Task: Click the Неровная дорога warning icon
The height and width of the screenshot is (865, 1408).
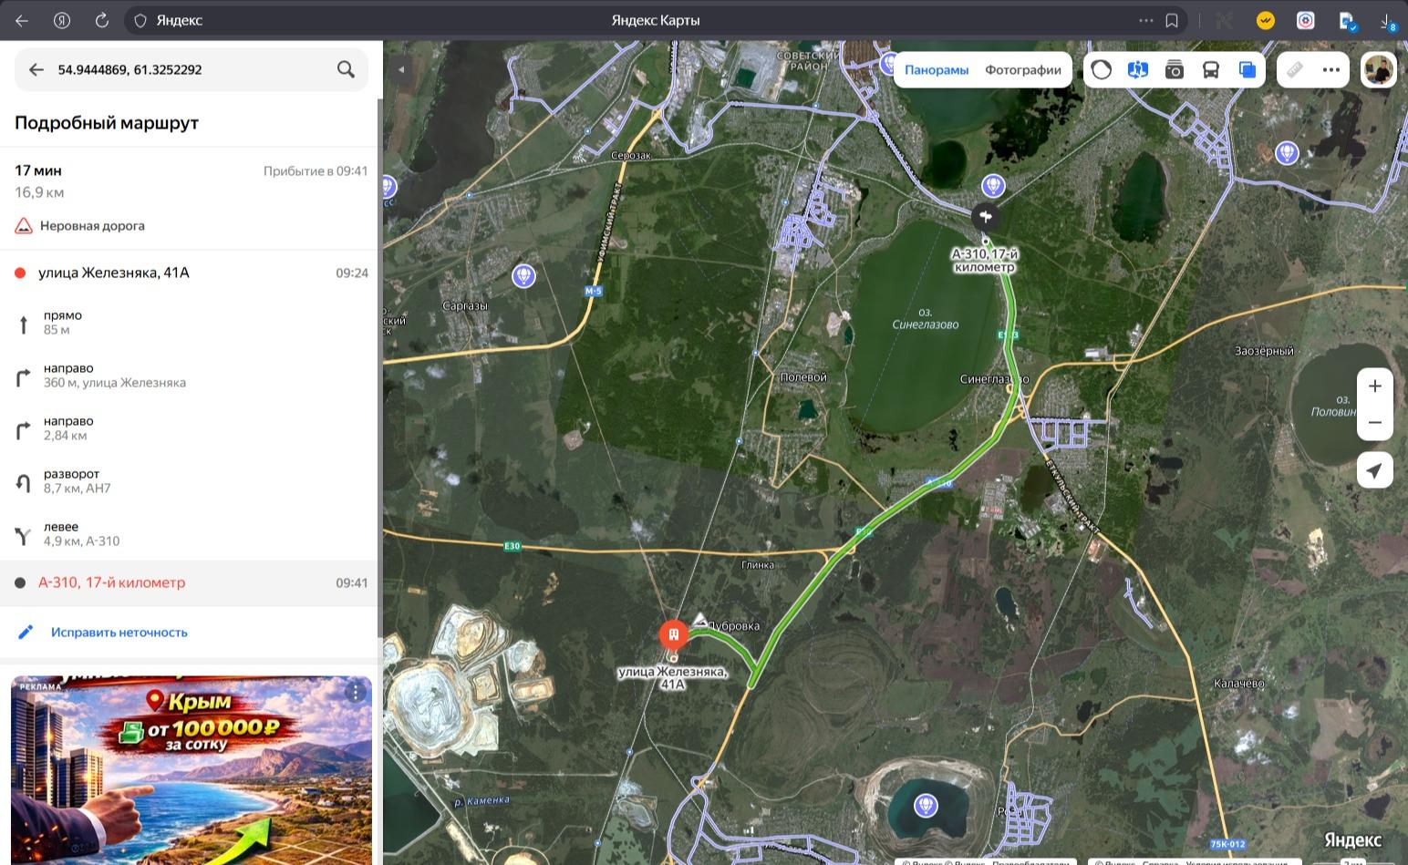Action: pos(24,226)
